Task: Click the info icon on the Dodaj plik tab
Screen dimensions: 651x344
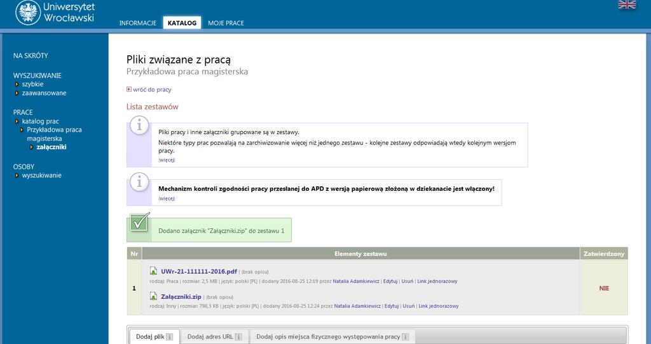Action: coord(169,337)
